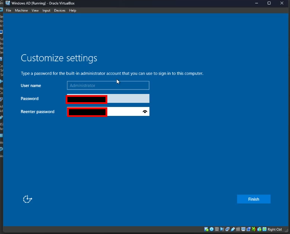Click the VirtualBox icon in title bar
290x234 pixels.
[7, 3]
